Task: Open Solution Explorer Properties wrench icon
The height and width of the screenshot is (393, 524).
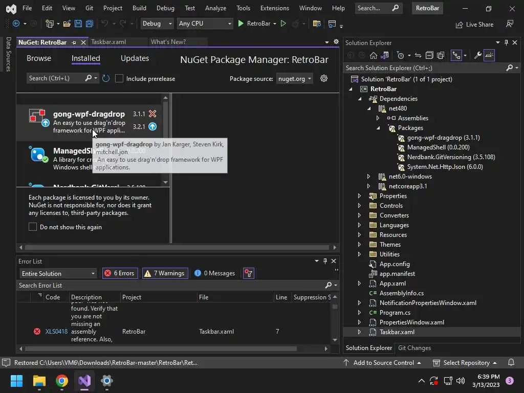Action: coord(477,55)
